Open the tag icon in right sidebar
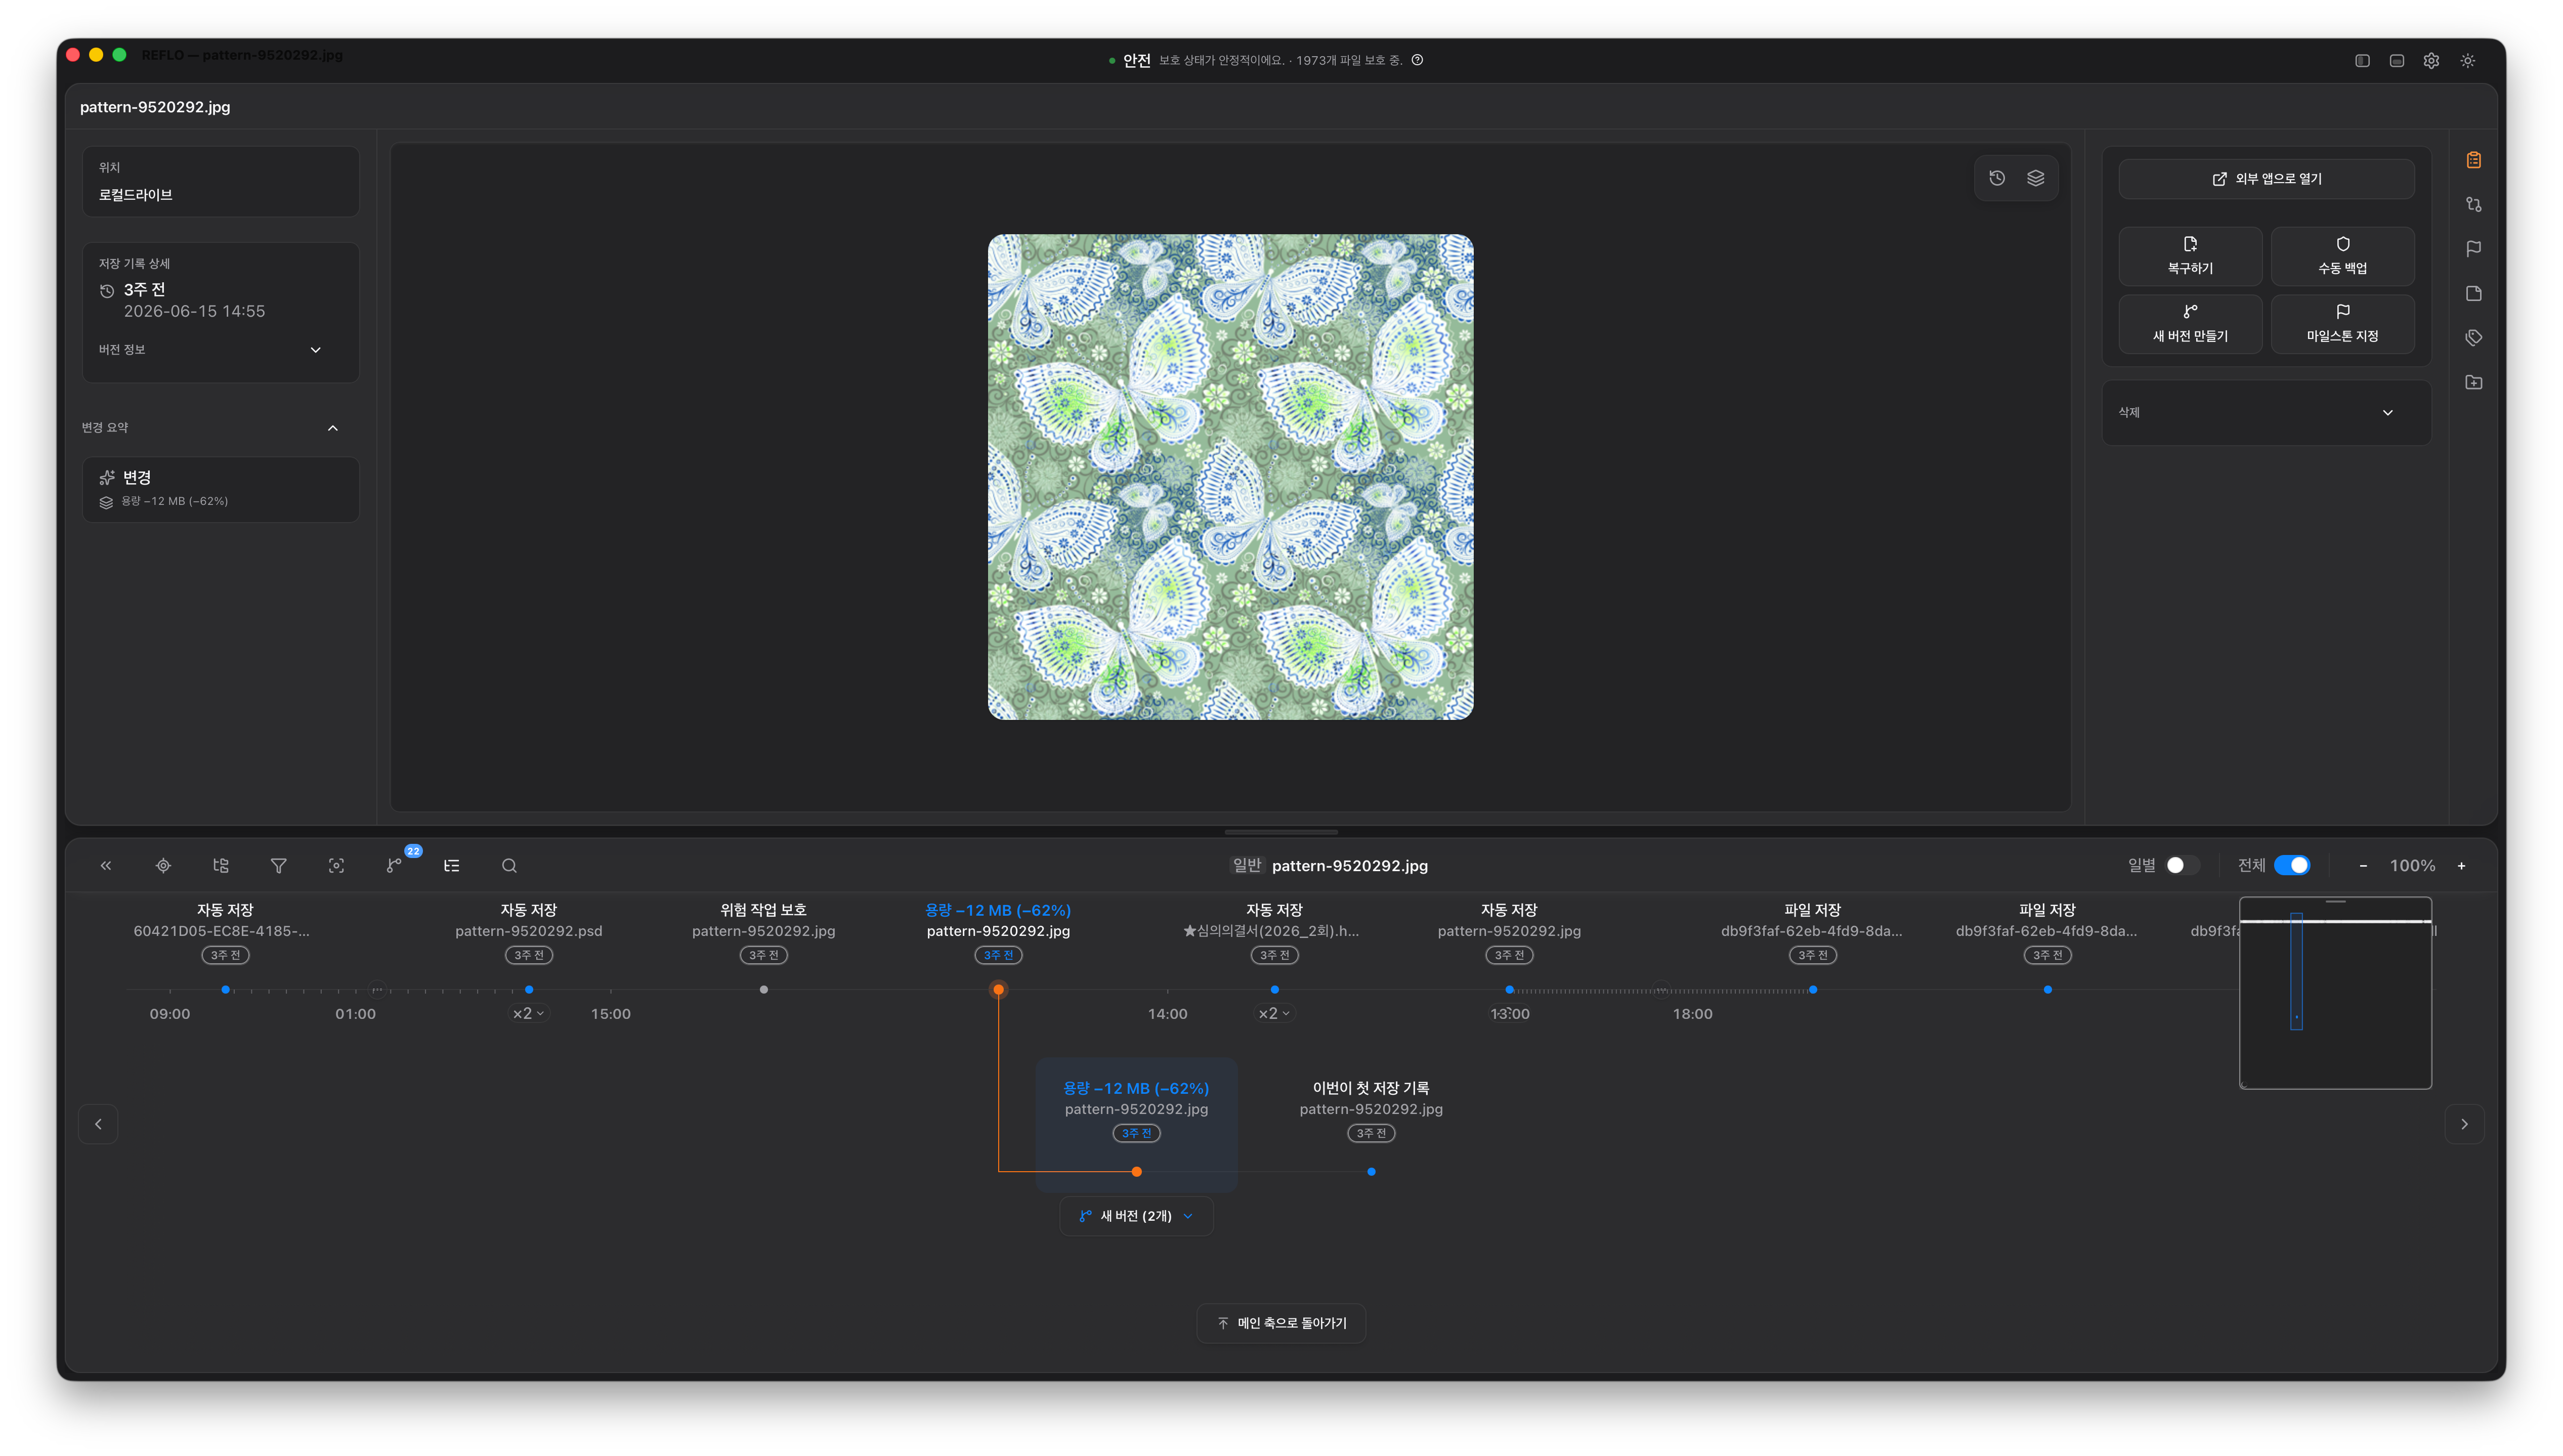2563x1456 pixels. (2473, 338)
